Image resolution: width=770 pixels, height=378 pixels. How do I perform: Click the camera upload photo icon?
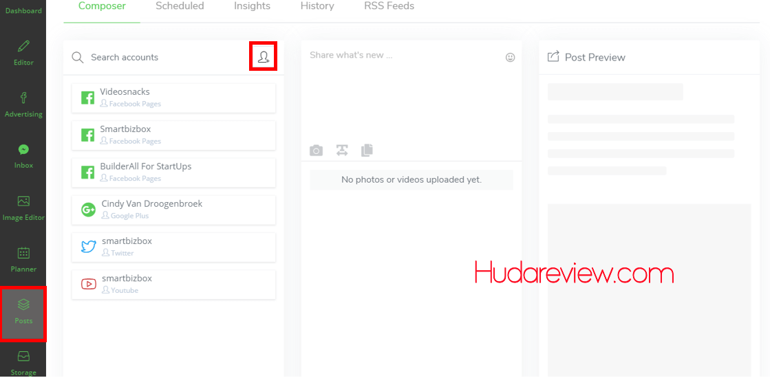(x=316, y=151)
